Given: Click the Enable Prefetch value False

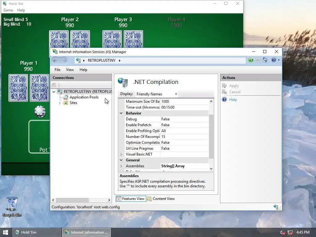Looking at the screenshot, I should coord(185,125).
